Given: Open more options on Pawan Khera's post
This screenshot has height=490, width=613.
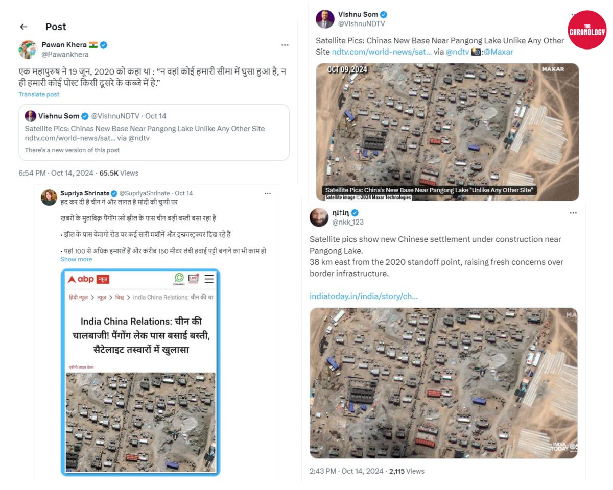Looking at the screenshot, I should [285, 45].
